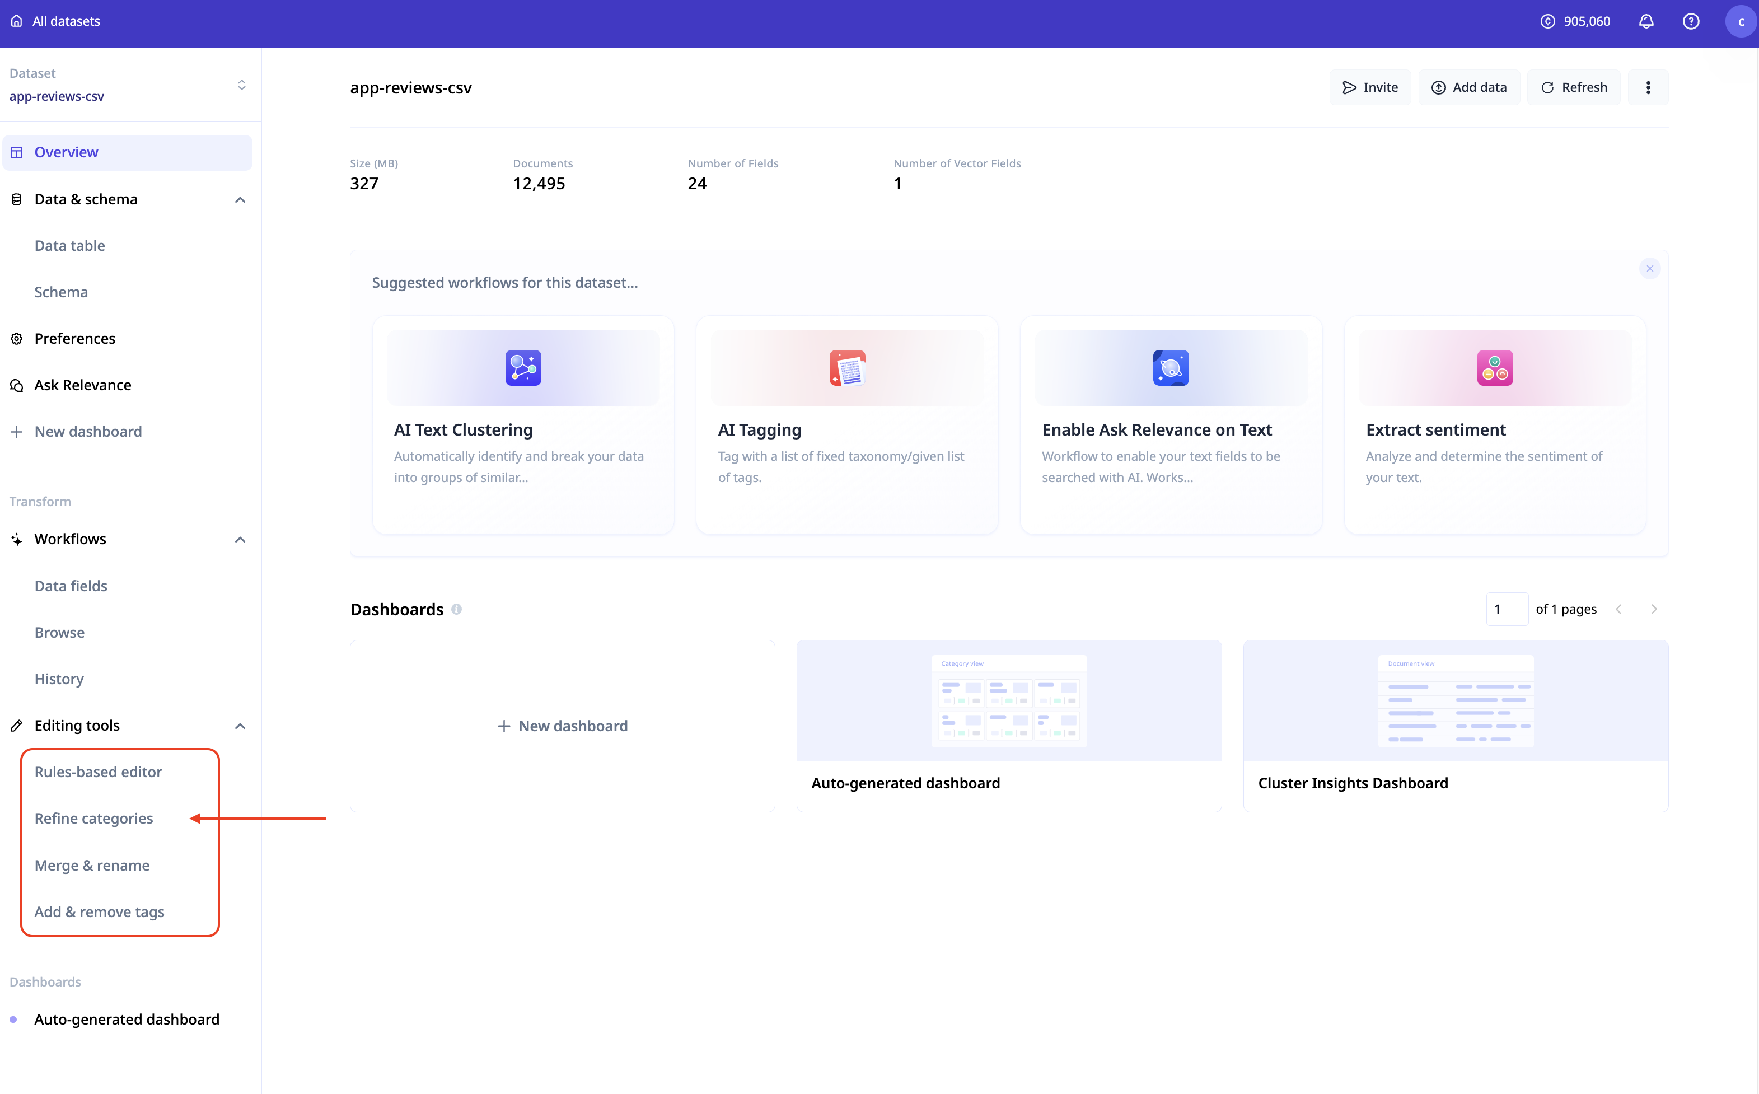Dismiss the suggested workflows panel
The height and width of the screenshot is (1094, 1759).
tap(1649, 268)
